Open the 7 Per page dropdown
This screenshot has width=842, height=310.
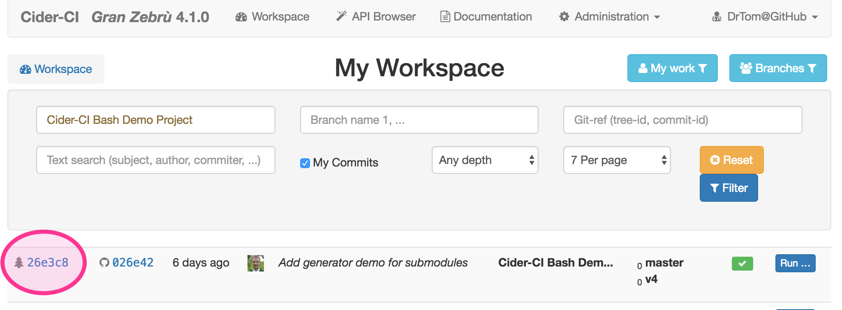(x=617, y=160)
